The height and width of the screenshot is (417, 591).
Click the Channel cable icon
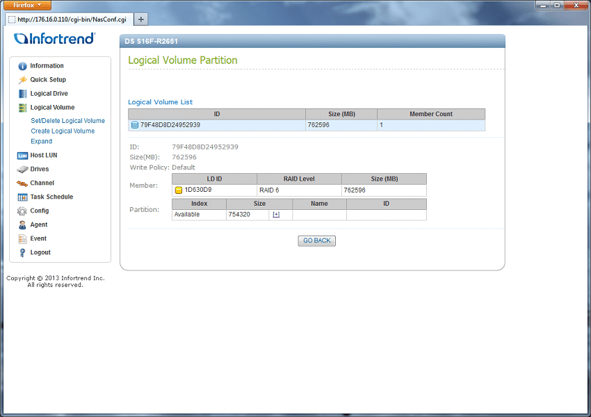22,183
